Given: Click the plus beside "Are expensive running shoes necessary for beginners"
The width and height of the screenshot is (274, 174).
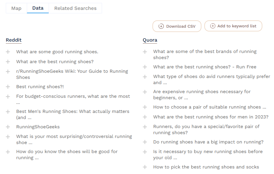Looking at the screenshot, I should pos(145,91).
